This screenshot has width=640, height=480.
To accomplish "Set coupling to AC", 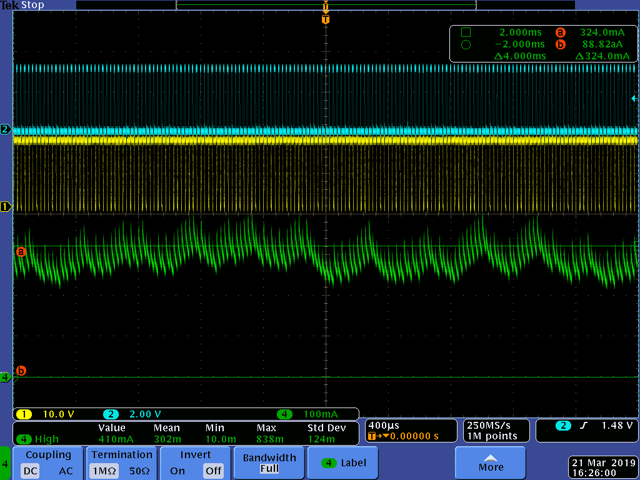I will point(66,471).
